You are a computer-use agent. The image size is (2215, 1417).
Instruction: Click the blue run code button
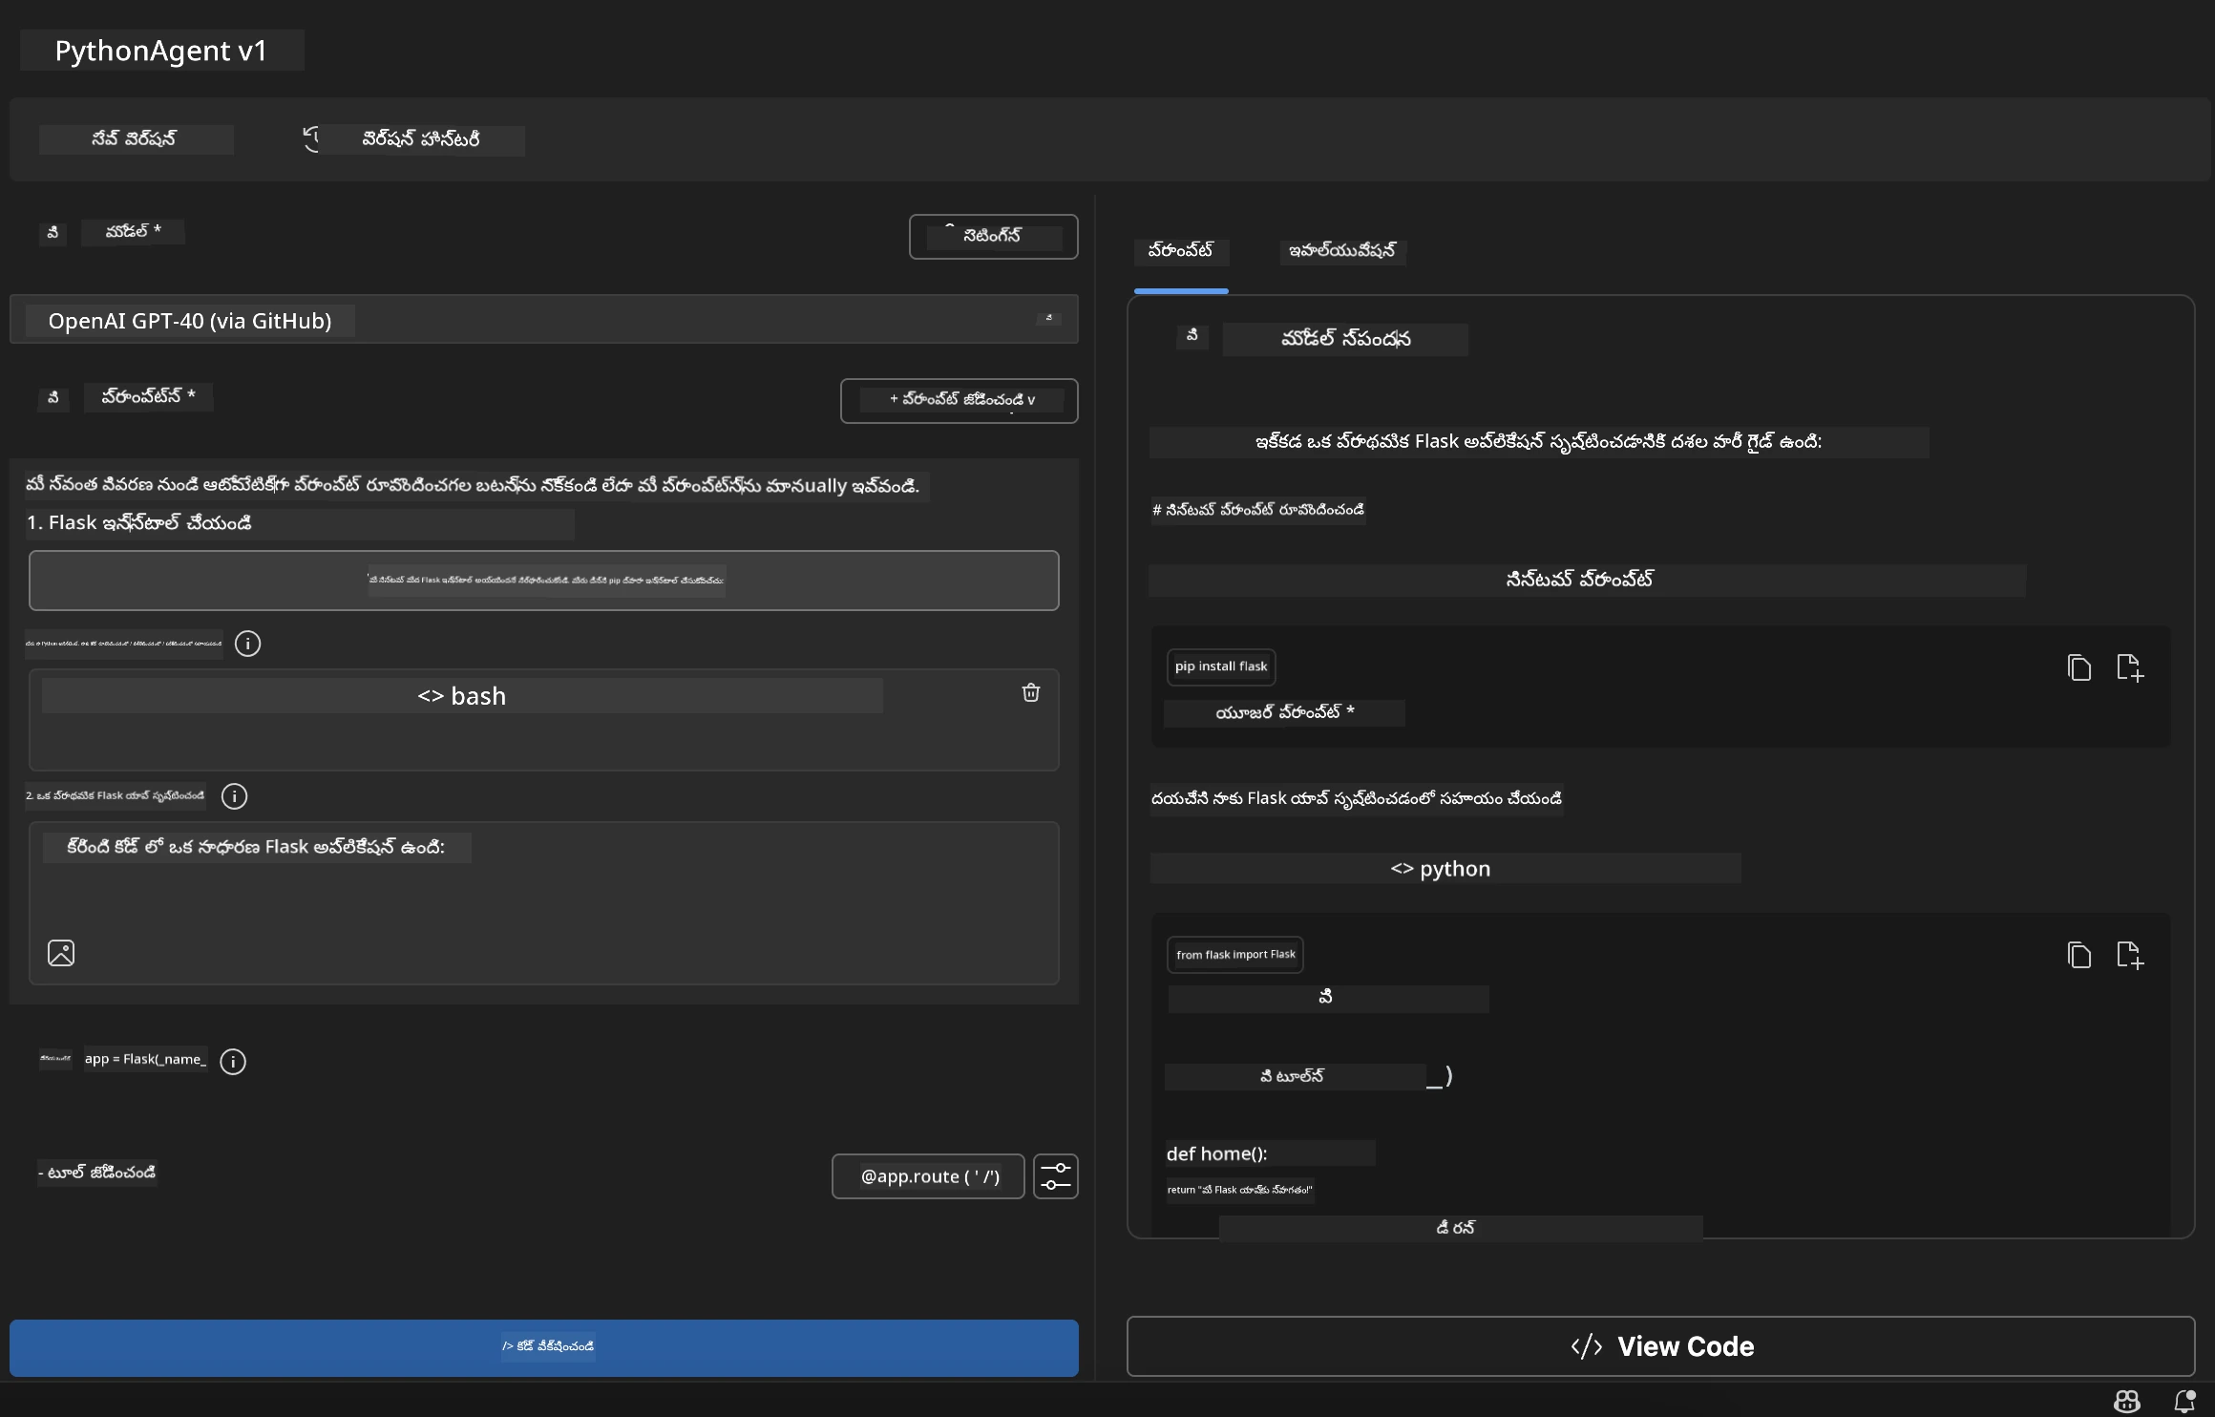point(544,1347)
